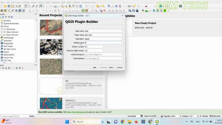Click the Plugin Reloader green icon
The width and height of the screenshot is (222, 125).
[x=83, y=11]
